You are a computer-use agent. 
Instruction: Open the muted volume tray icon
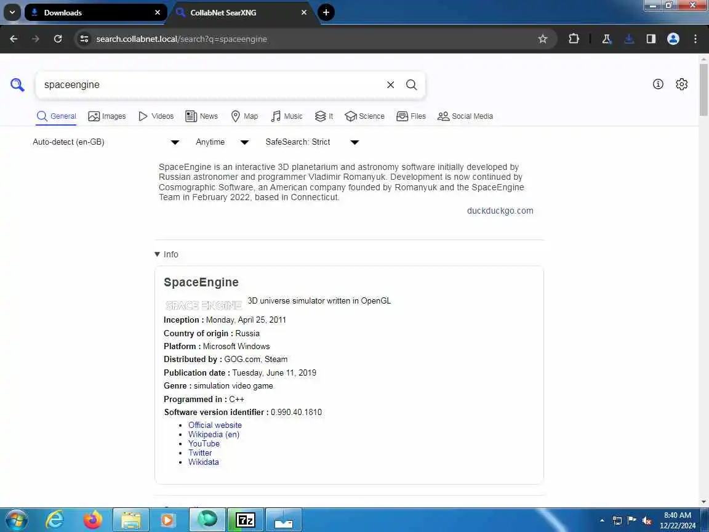(647, 520)
